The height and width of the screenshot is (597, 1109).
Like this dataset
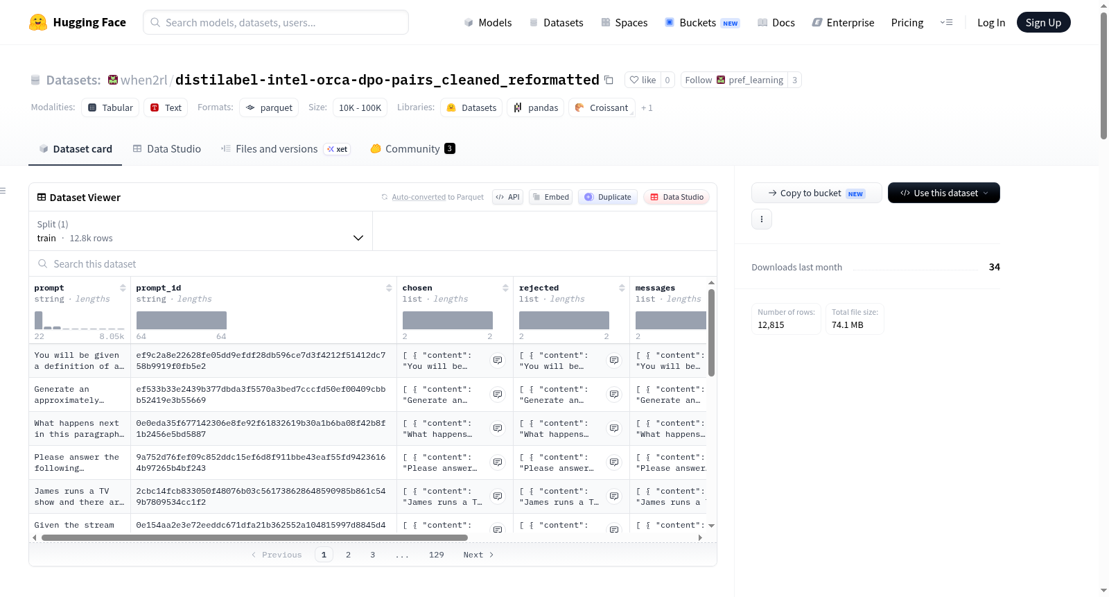643,80
